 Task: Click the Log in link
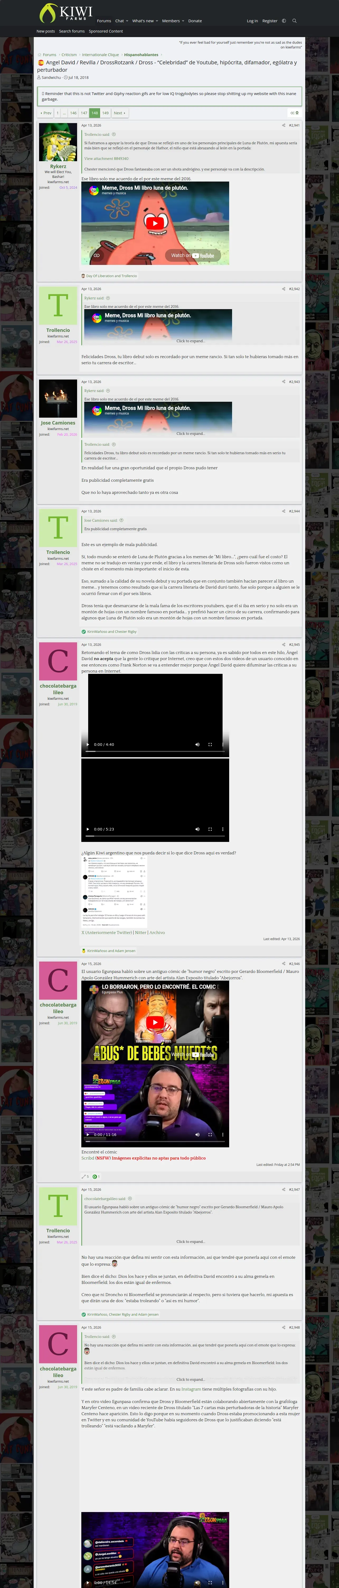(252, 21)
